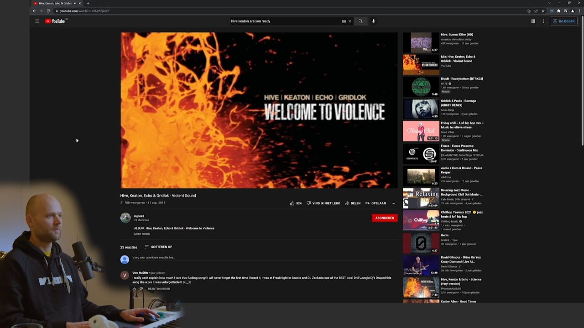Click Opslaan to save the video
The image size is (584, 328).
[375, 203]
